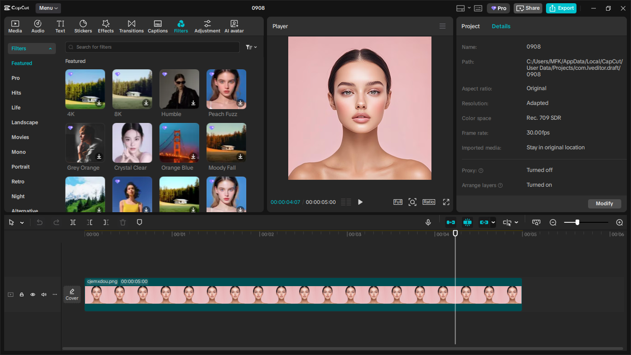Screen dimensions: 631x355
Task: Select the Crystal Clear filter thumbnail
Action: coord(132,143)
